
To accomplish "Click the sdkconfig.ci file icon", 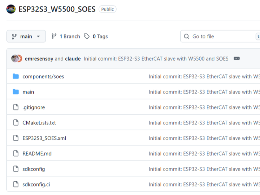I will [16, 185].
